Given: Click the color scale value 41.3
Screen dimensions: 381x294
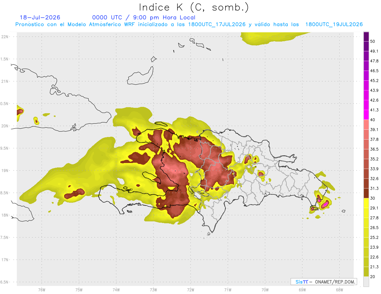Looking at the screenshot, I should point(374,110).
